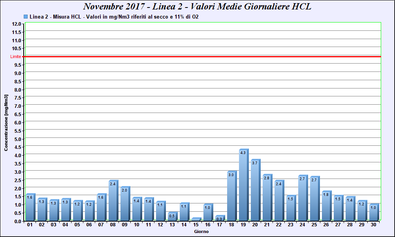The image size is (395, 237).
Task: Click the bar for day 01
Action: 30,207
